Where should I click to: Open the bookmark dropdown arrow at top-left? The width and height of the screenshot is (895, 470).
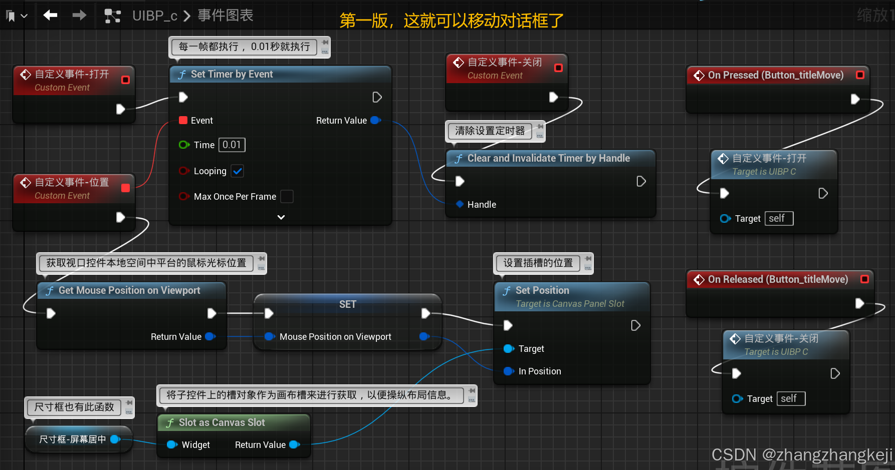(x=23, y=15)
